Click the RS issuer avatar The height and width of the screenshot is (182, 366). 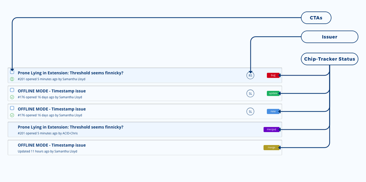(250, 76)
